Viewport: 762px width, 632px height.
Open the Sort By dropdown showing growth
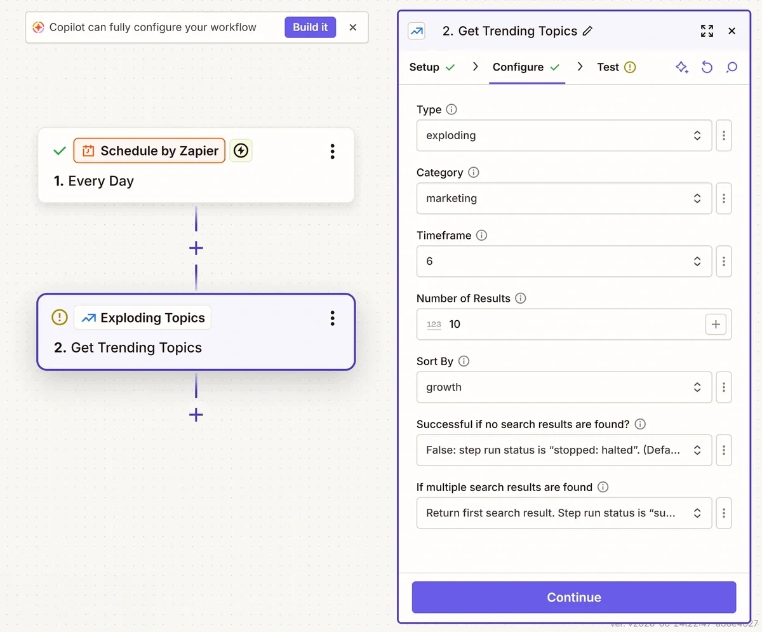click(564, 387)
